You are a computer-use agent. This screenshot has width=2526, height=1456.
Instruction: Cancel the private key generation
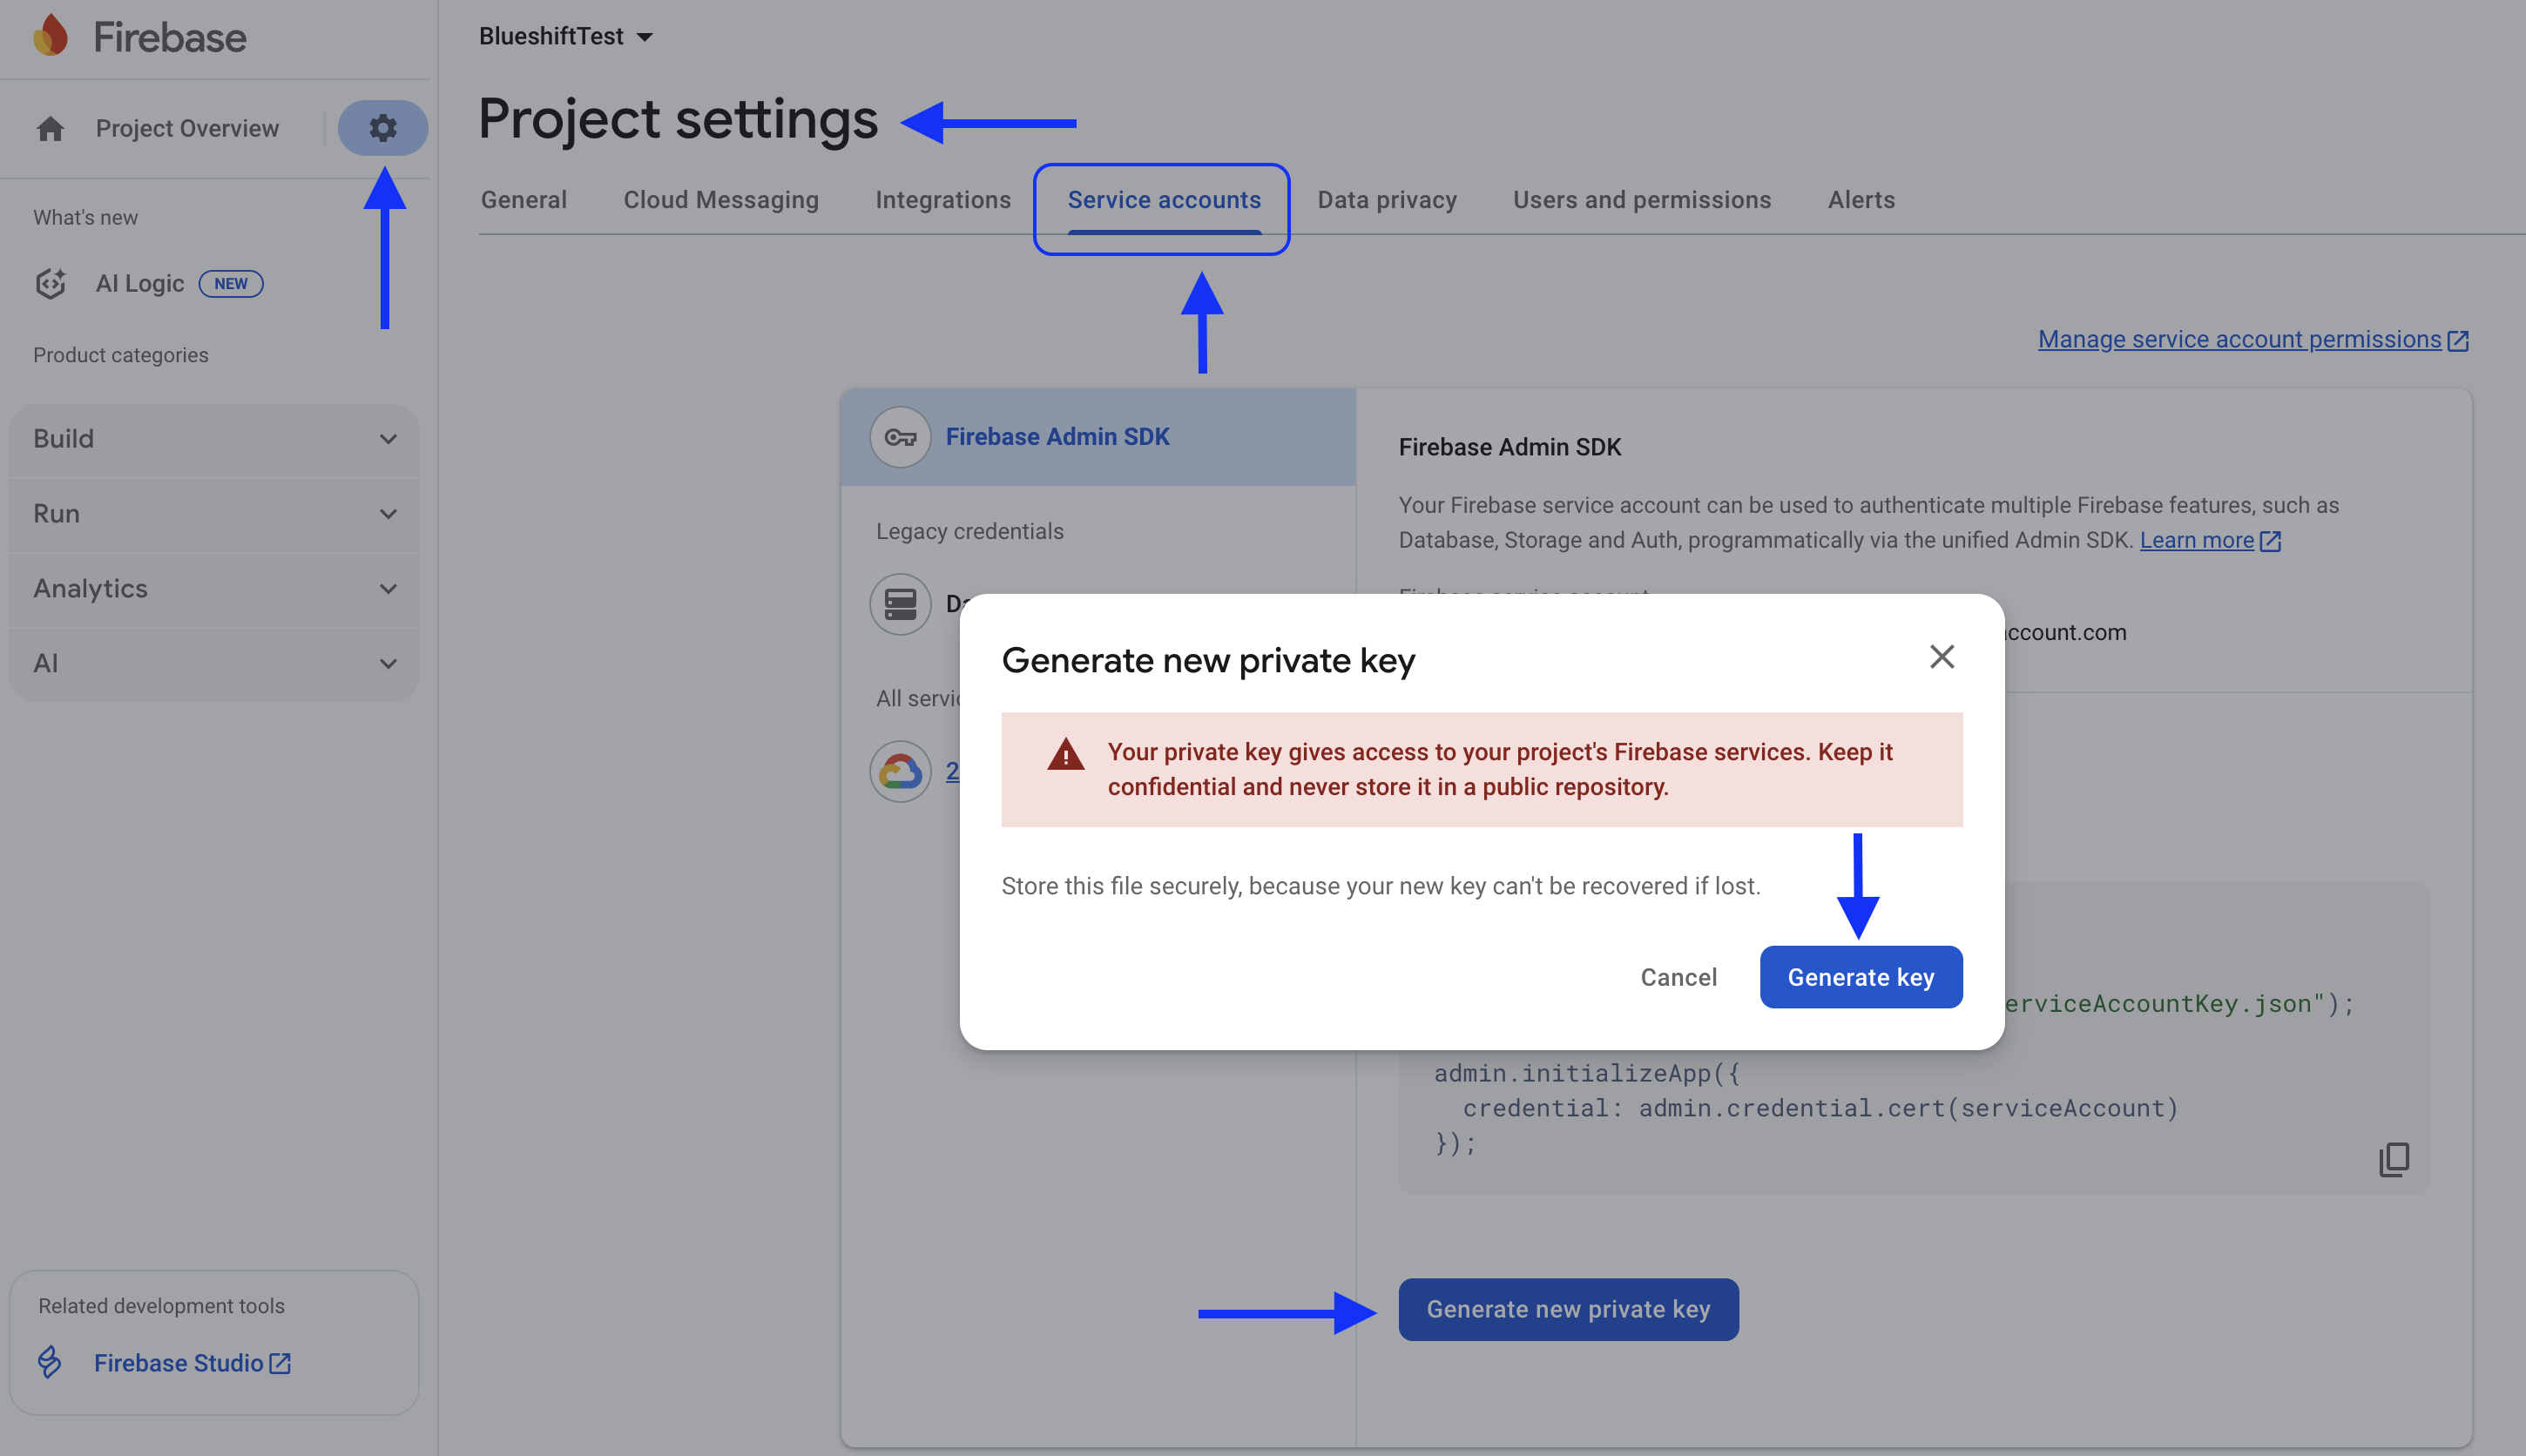1678,977
